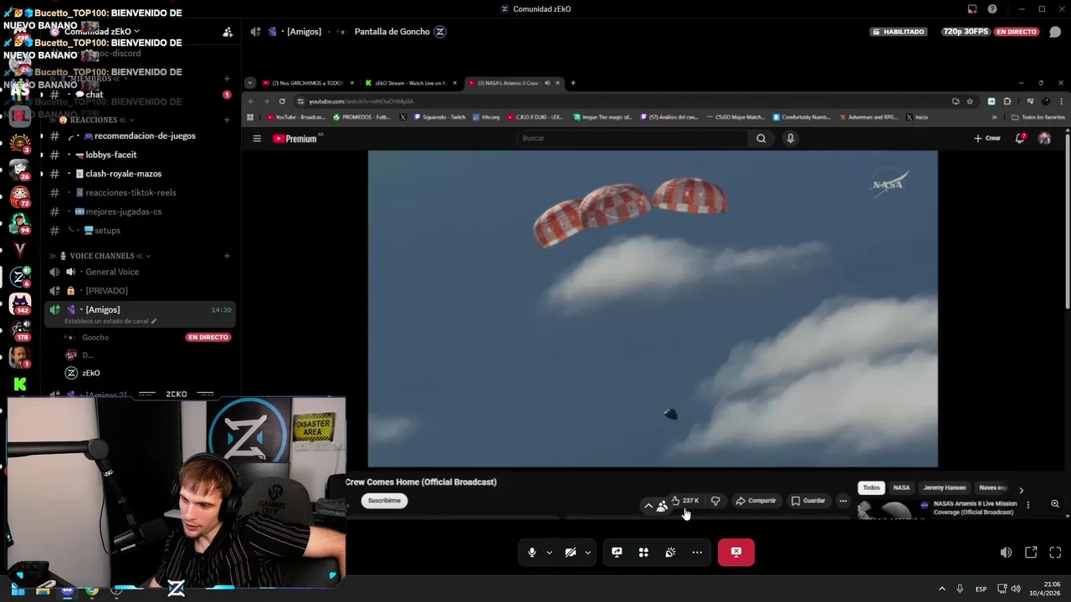Viewport: 1071px width, 602px height.
Task: Open the soundboard in call bar
Action: [x=670, y=553]
